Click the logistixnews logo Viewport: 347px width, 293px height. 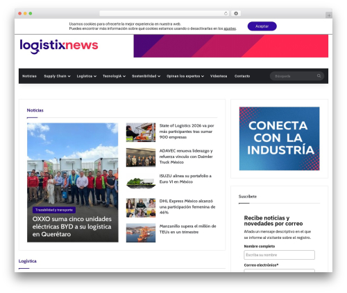[59, 46]
